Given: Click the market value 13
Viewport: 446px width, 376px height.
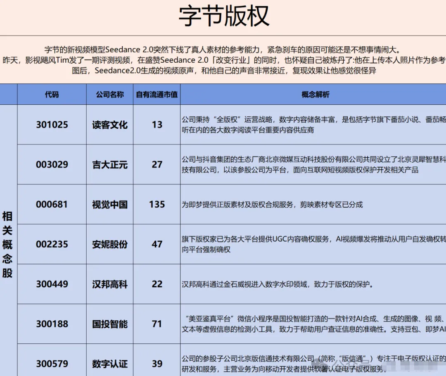Looking at the screenshot, I should click(157, 125).
